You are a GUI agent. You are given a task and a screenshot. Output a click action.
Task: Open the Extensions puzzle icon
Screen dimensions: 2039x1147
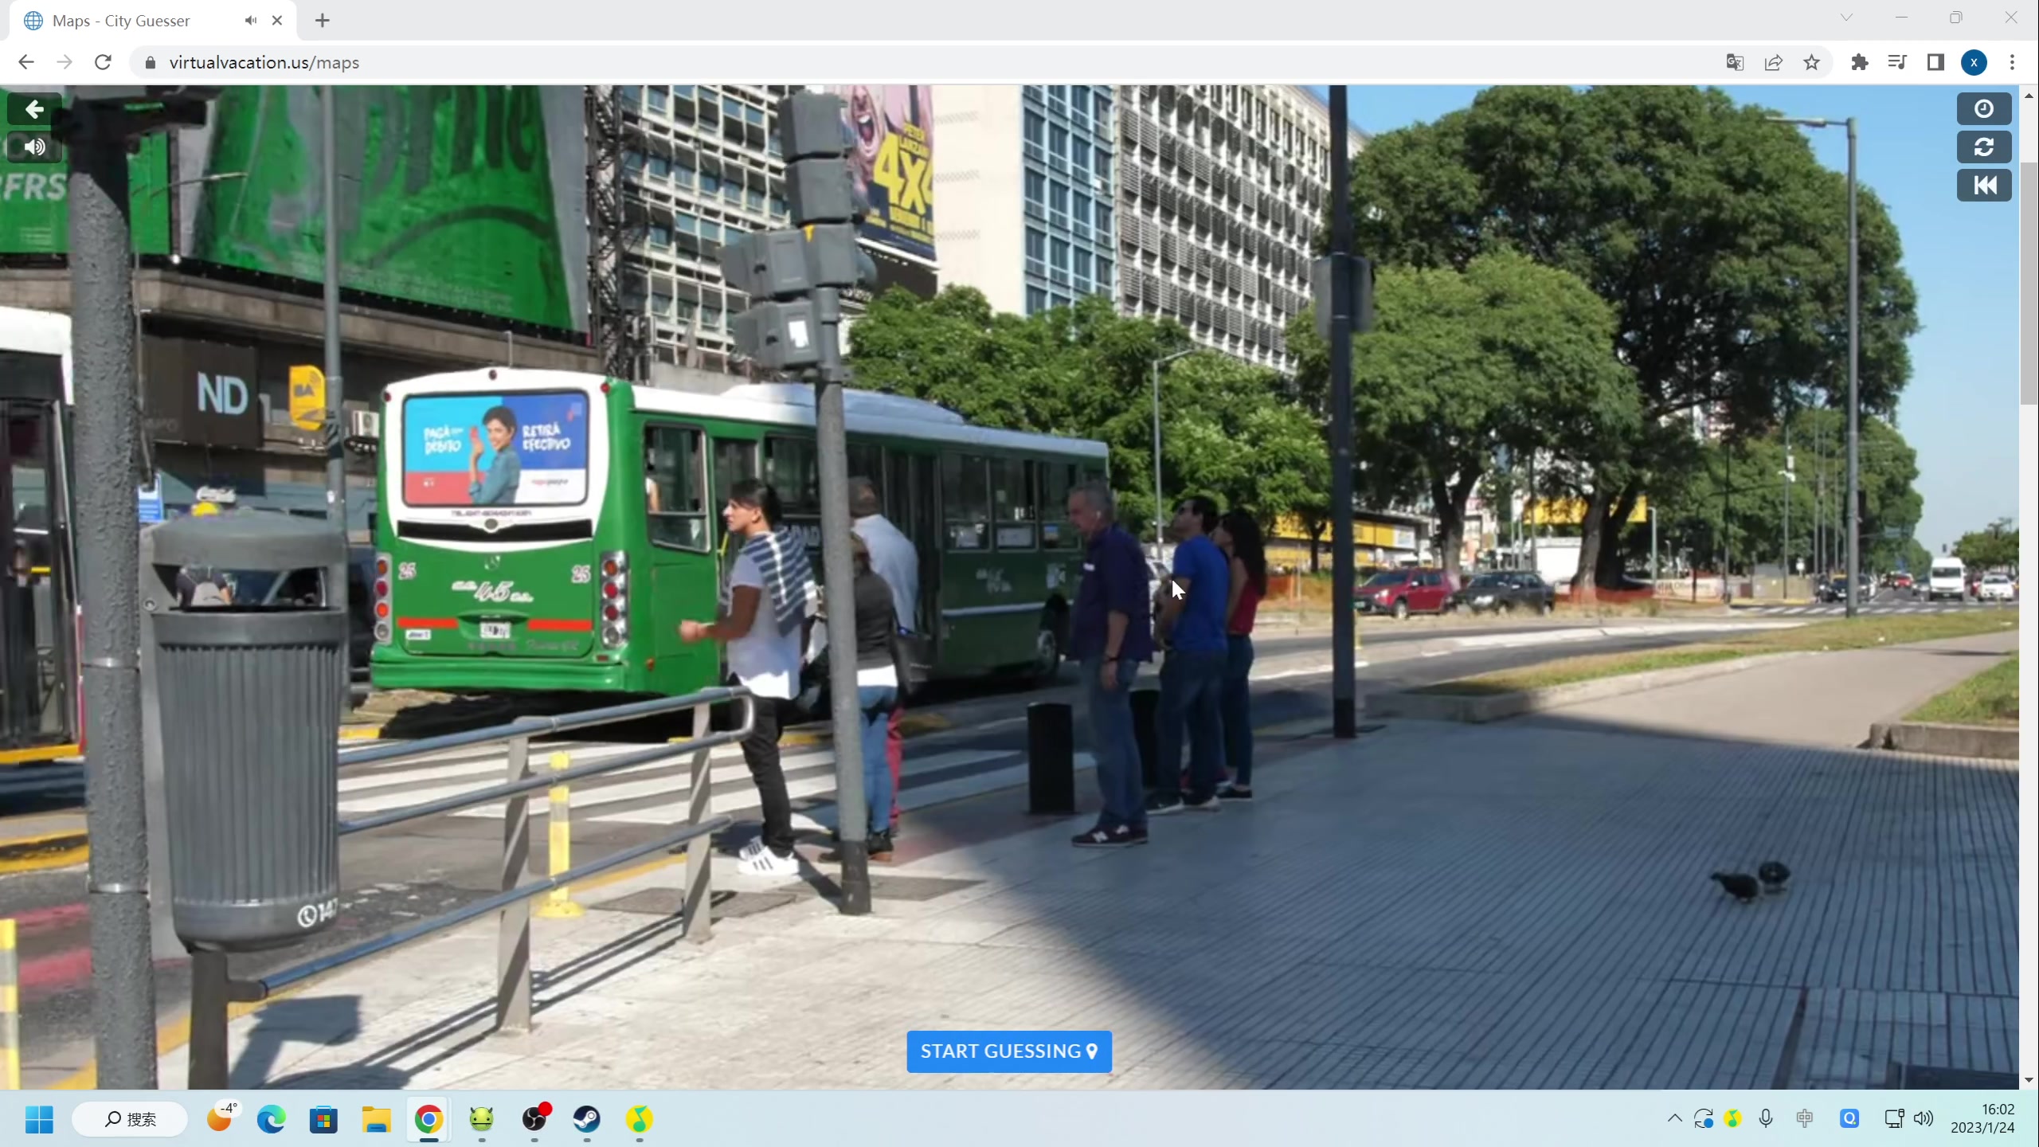1859,62
